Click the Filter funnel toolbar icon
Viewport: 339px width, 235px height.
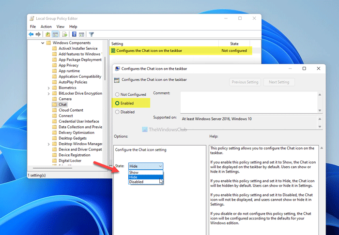[x=91, y=34]
